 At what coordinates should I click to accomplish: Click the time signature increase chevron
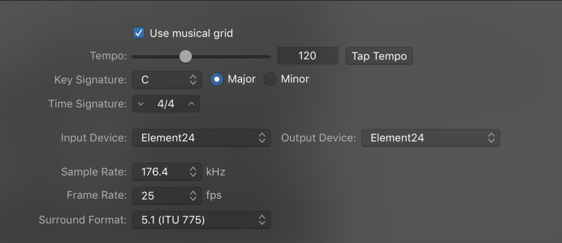coord(192,103)
